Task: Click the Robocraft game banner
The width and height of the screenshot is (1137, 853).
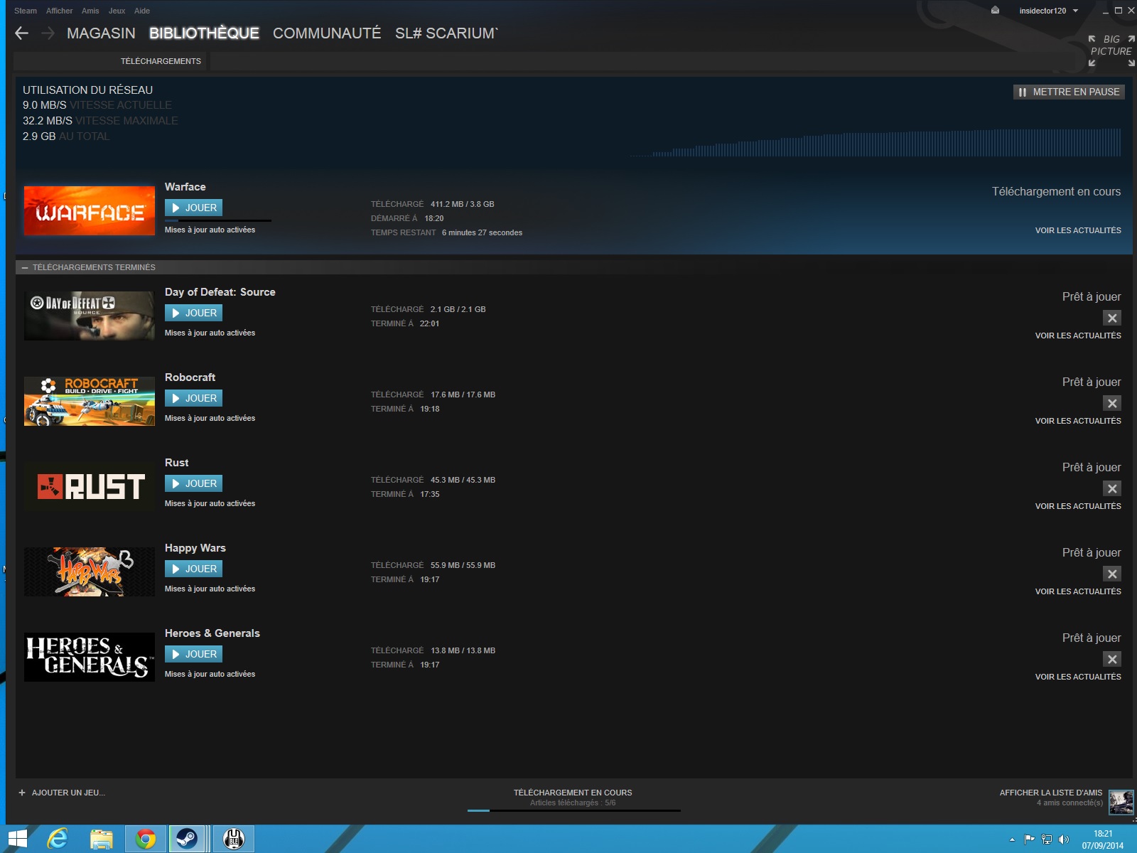Action: 90,401
